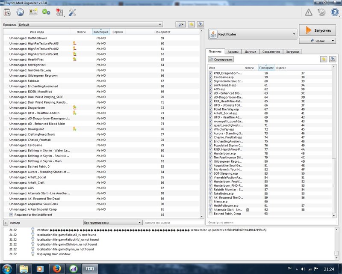
Task: Open Firefox from the taskbar
Action: point(57,269)
